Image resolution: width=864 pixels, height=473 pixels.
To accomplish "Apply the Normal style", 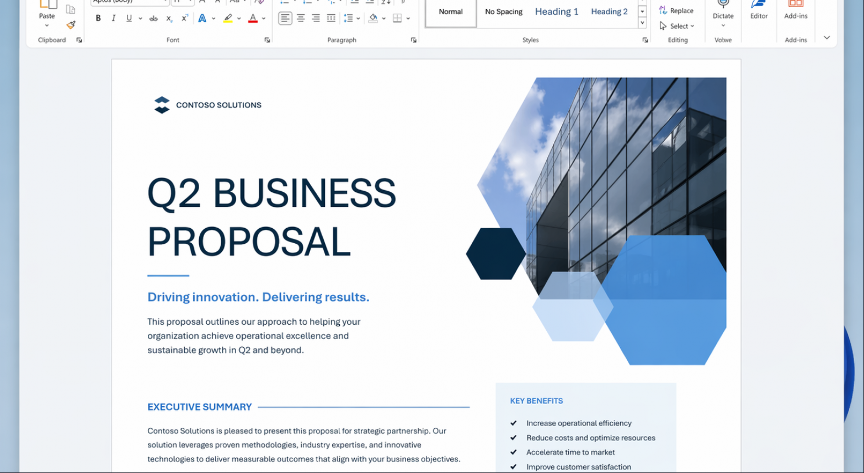I will click(451, 12).
